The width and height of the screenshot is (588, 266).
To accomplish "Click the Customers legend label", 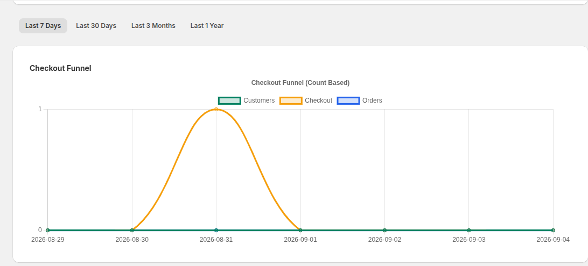I will (259, 100).
